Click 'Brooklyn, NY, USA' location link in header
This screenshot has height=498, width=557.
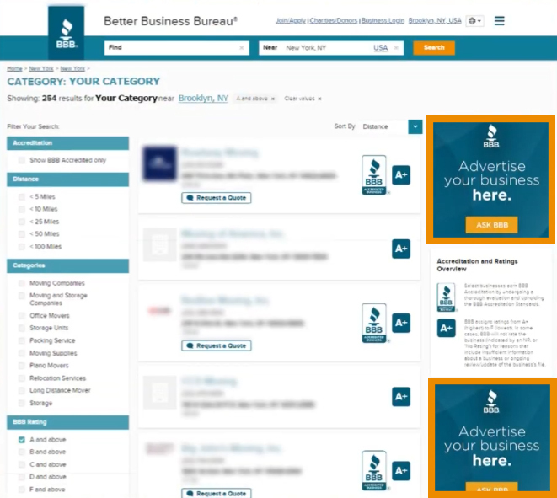coord(435,20)
